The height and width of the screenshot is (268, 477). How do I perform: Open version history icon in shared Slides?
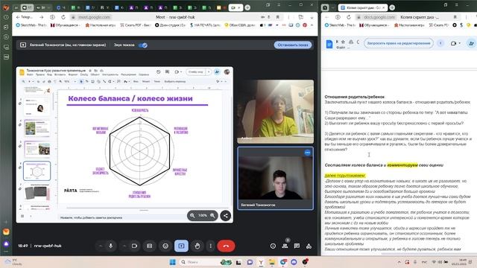click(159, 71)
